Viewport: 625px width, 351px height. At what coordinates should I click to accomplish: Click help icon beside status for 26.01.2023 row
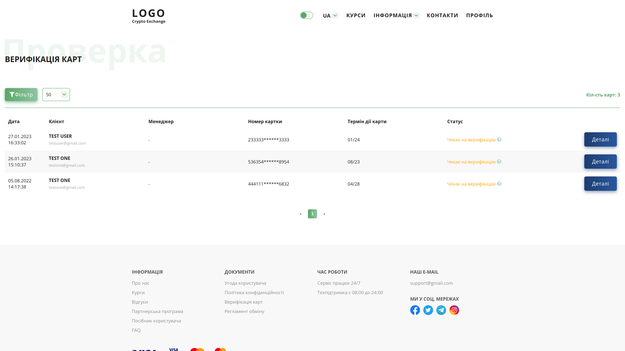click(x=499, y=162)
